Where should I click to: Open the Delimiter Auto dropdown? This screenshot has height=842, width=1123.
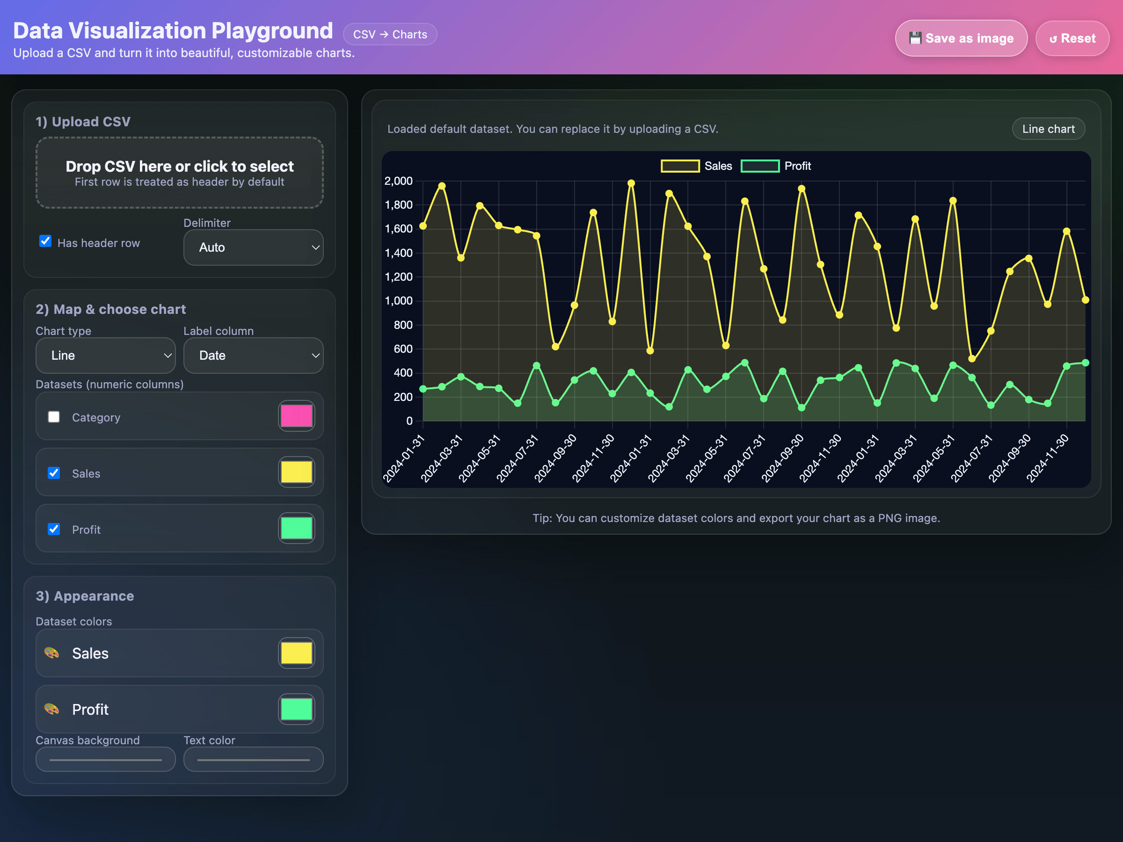253,247
